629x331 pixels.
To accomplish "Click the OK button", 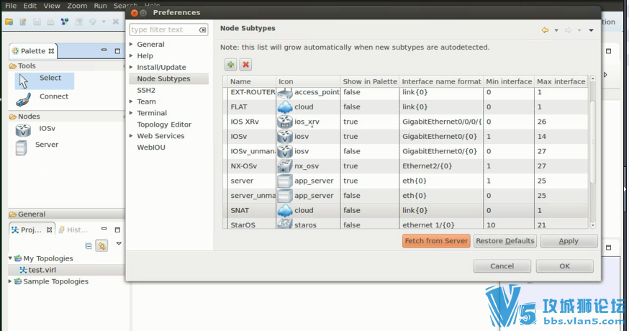I will coord(564,266).
